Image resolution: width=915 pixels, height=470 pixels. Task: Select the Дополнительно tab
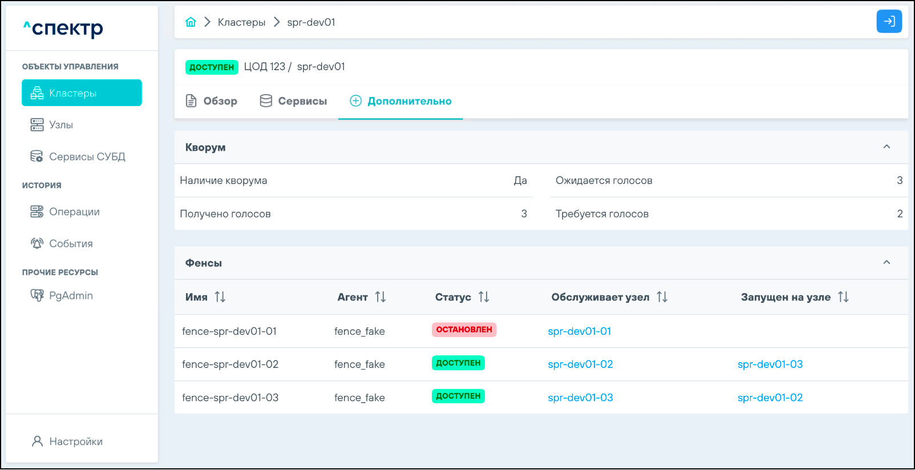(400, 101)
